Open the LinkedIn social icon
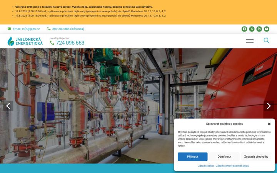 259,29
